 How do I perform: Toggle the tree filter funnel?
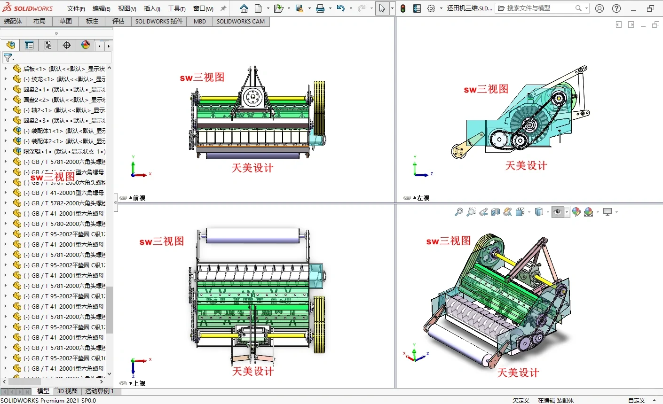pyautogui.click(x=8, y=58)
